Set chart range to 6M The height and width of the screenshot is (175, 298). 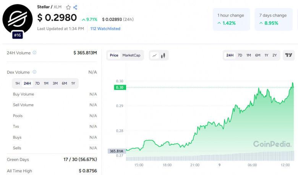point(258,55)
